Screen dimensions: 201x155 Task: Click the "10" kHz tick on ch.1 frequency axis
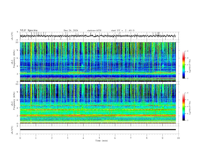coord(17,42)
